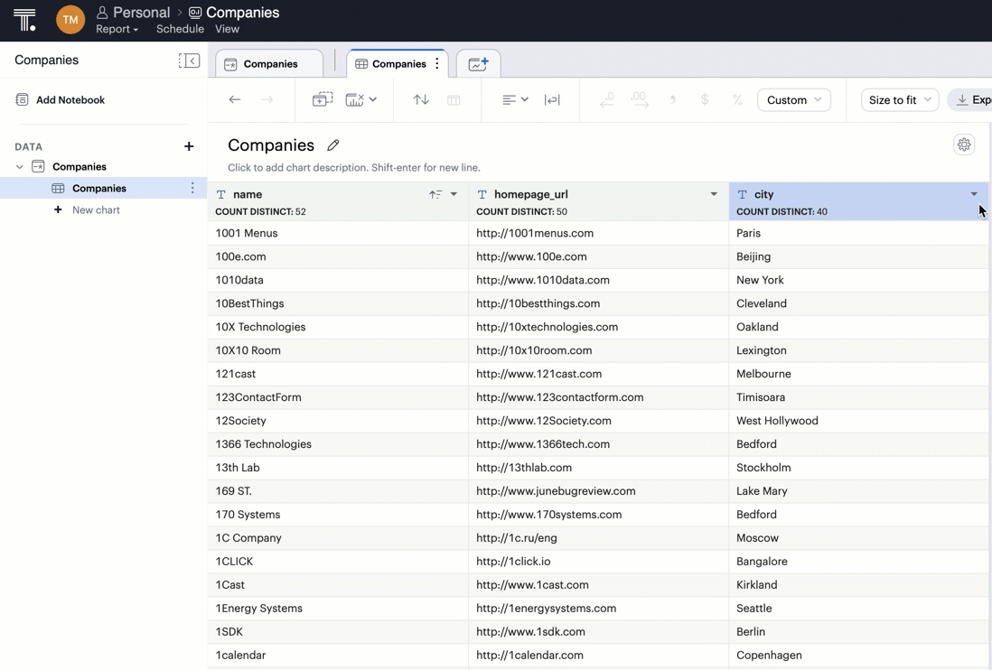992x670 pixels.
Task: Switch to the first Companies dataset tab
Action: click(269, 64)
